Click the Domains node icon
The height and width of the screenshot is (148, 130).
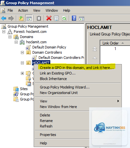(16, 37)
